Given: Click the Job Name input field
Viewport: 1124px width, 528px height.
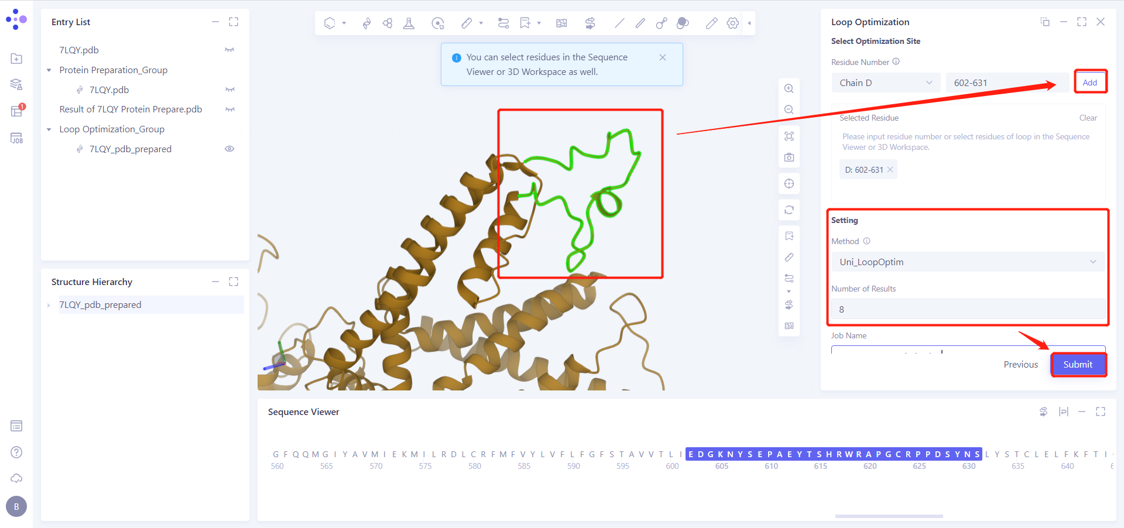Looking at the screenshot, I should coord(937,351).
